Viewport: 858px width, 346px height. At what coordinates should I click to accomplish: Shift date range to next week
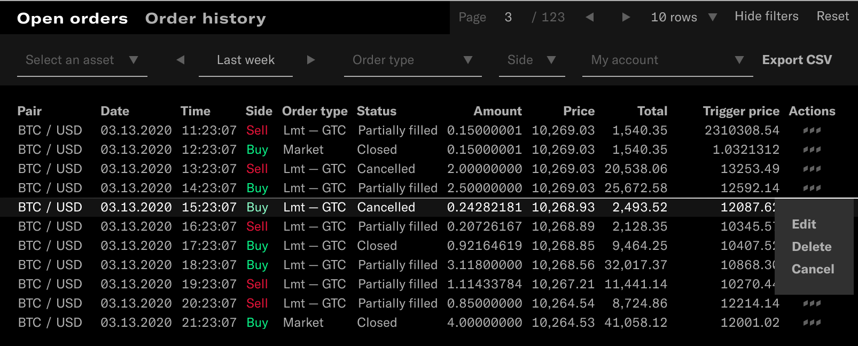(x=311, y=60)
